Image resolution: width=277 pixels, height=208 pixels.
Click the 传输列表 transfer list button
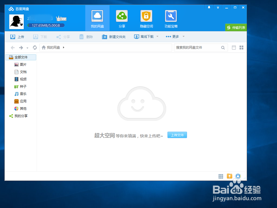236,27
